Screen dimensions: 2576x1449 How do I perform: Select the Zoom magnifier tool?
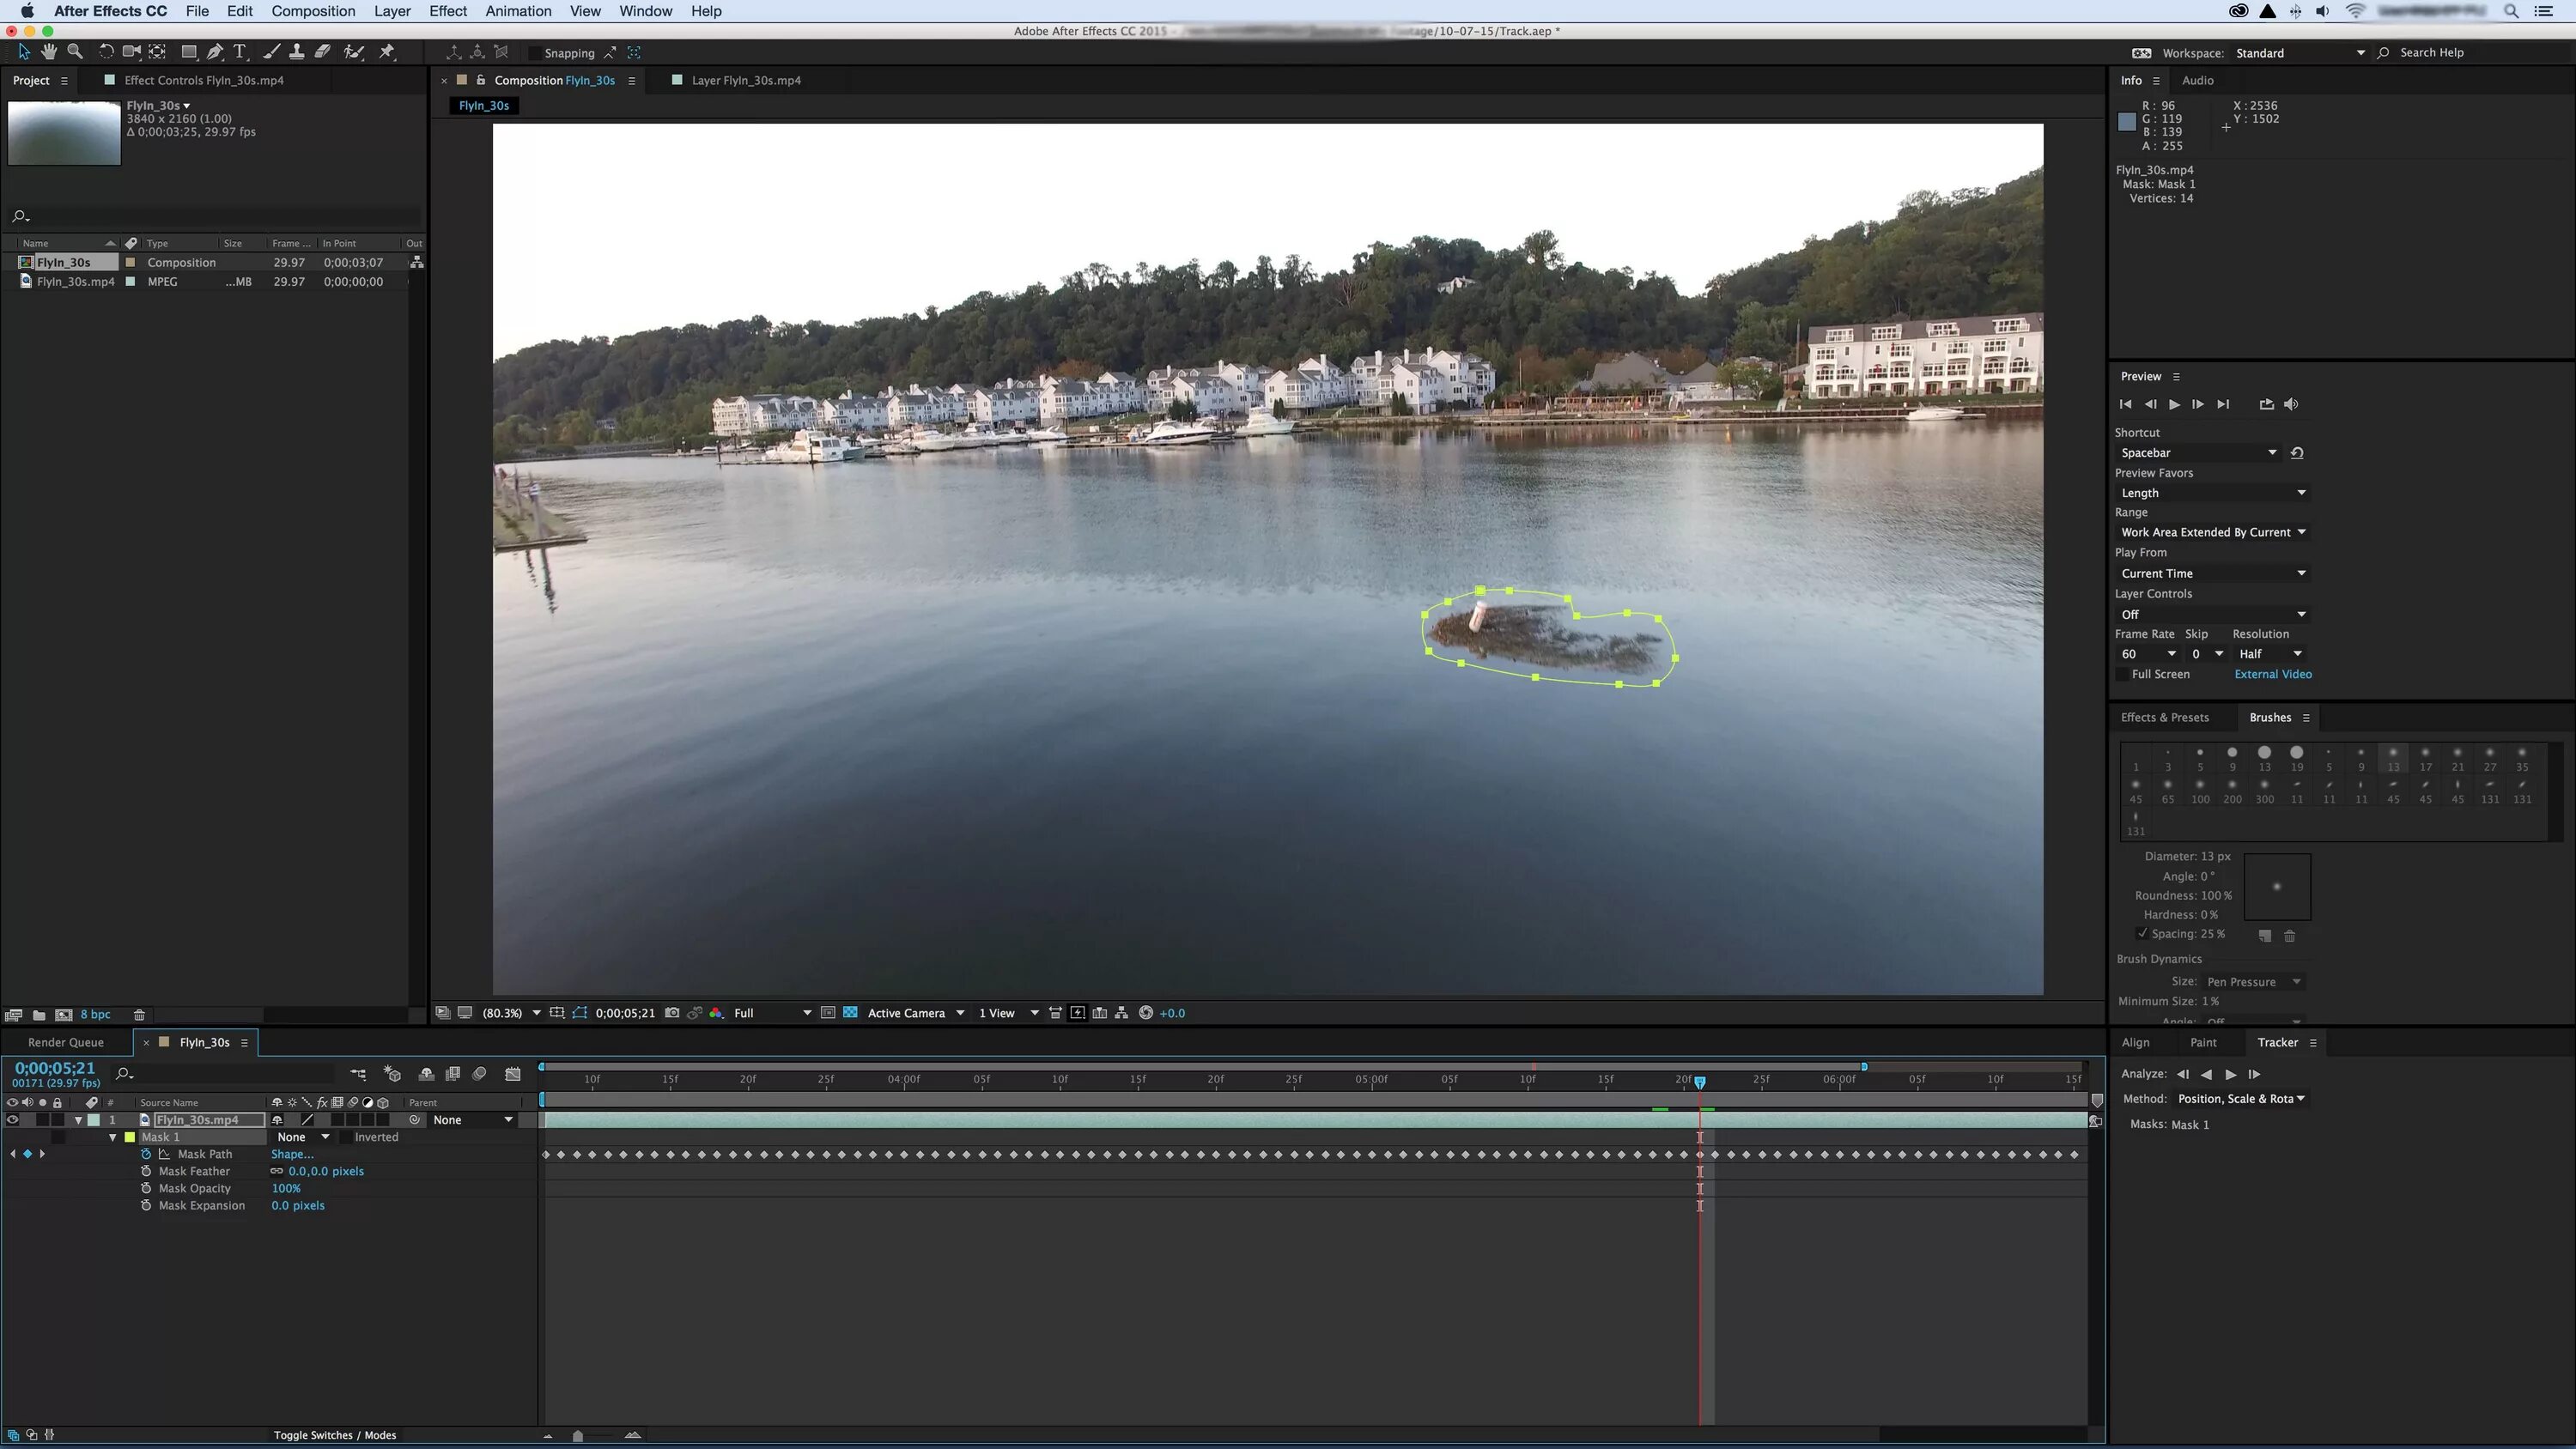click(75, 52)
